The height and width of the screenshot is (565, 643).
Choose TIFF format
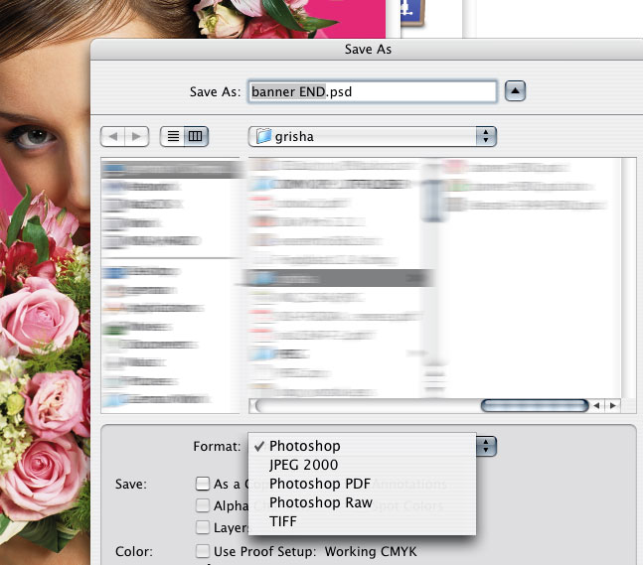(362, 521)
